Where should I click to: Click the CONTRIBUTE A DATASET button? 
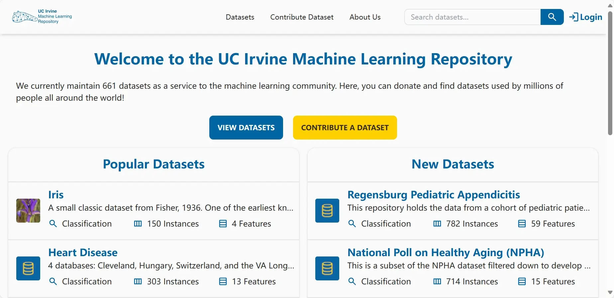click(345, 128)
